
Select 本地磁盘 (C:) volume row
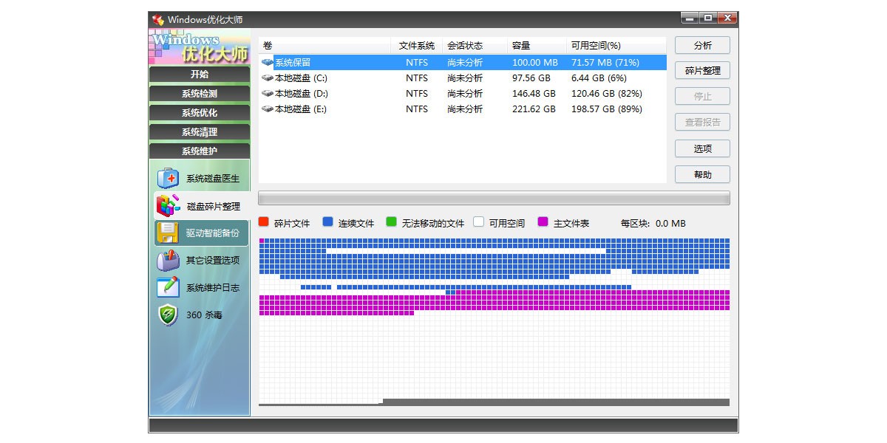click(463, 78)
